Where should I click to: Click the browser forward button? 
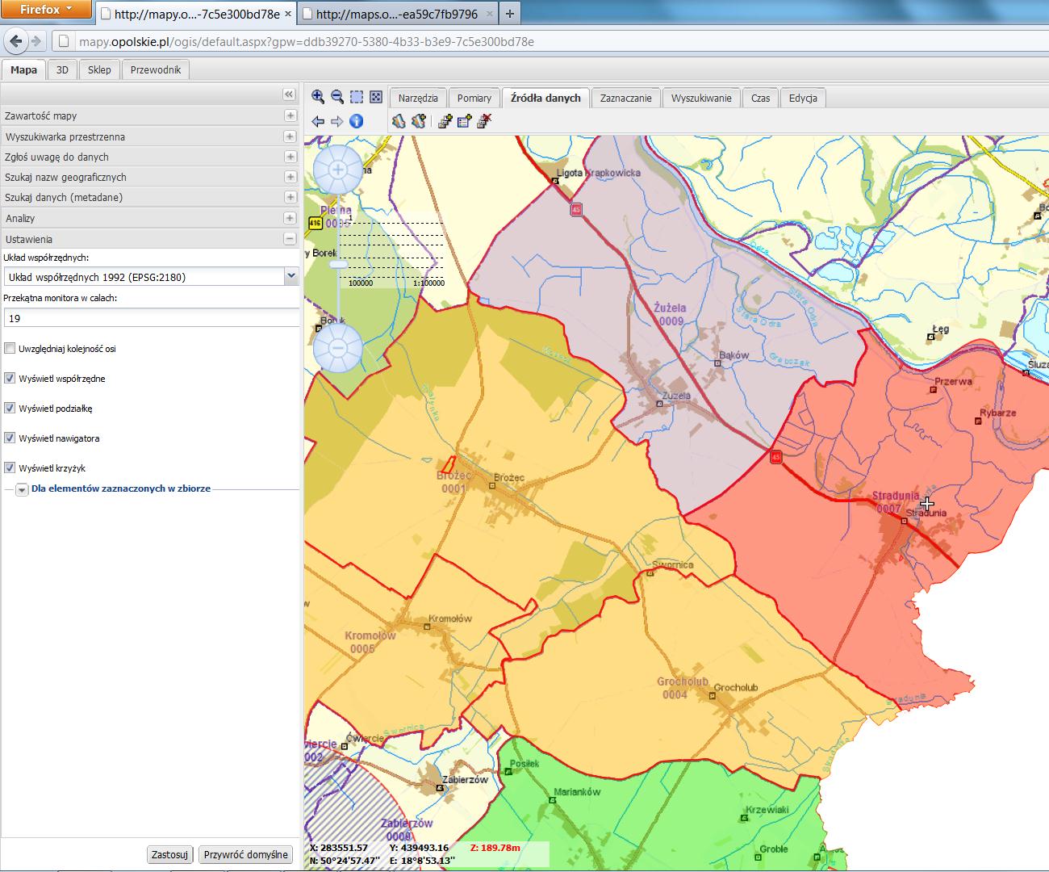point(36,41)
